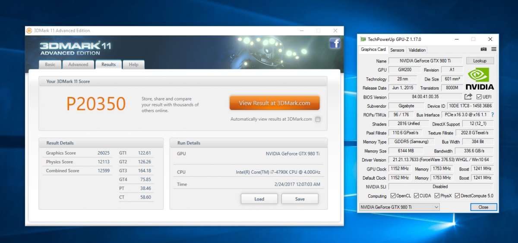Click View Result at 3DMark.com button
Screen dimensions: 518x243
(x=275, y=103)
